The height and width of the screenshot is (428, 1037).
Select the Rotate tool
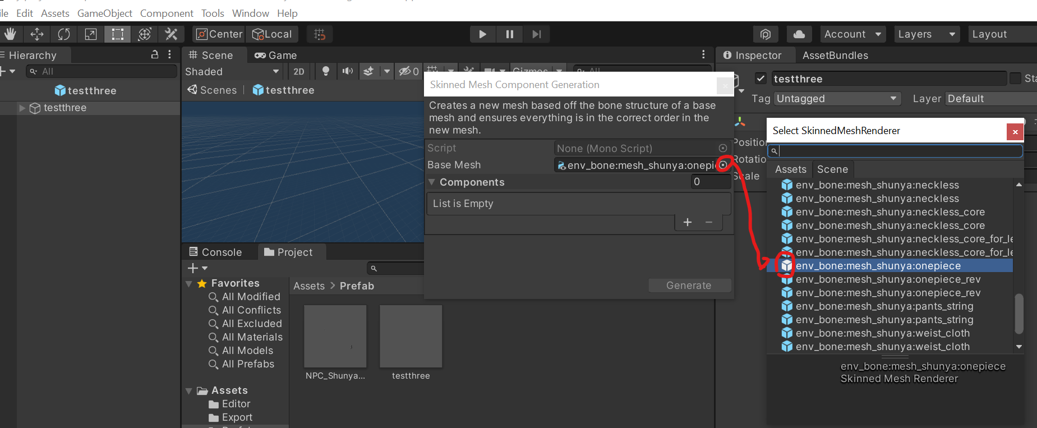click(64, 34)
